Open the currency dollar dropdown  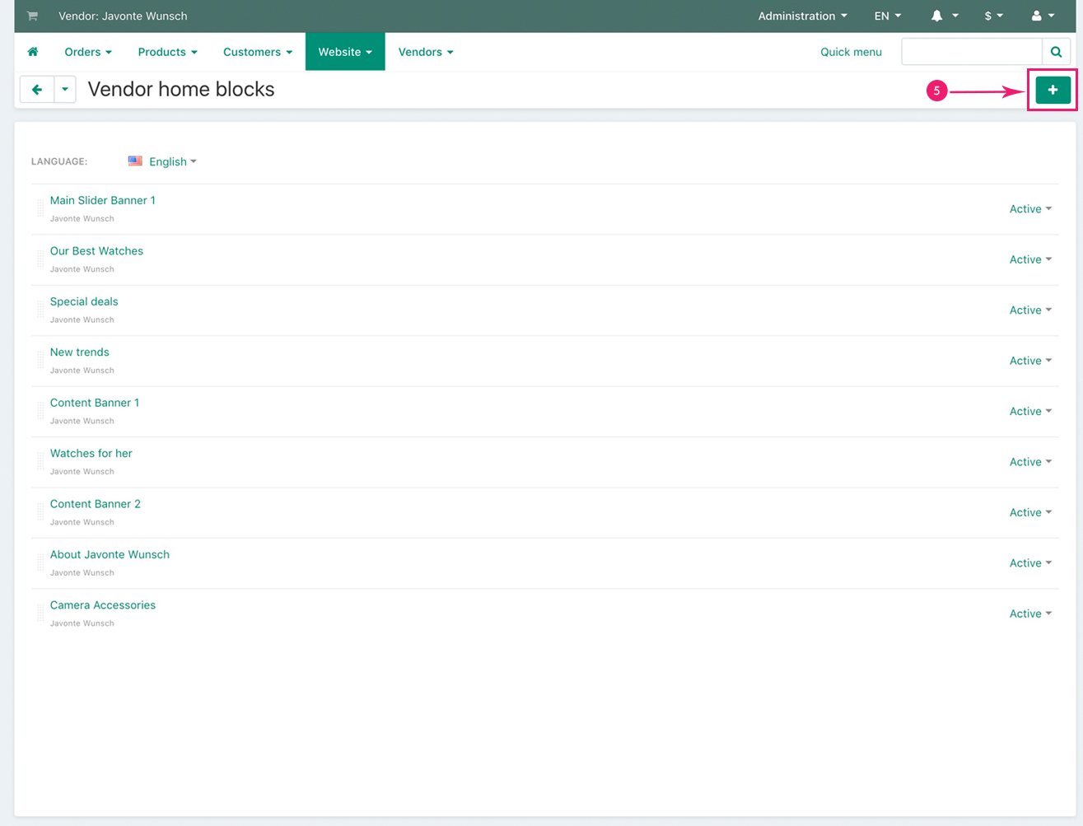(x=993, y=16)
